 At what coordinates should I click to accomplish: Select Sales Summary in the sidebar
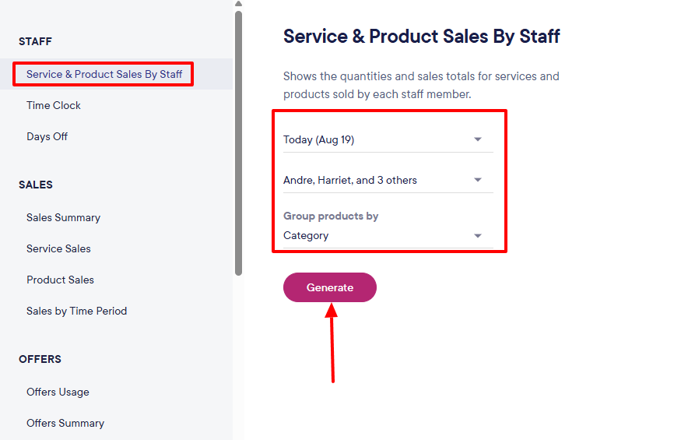pyautogui.click(x=63, y=217)
